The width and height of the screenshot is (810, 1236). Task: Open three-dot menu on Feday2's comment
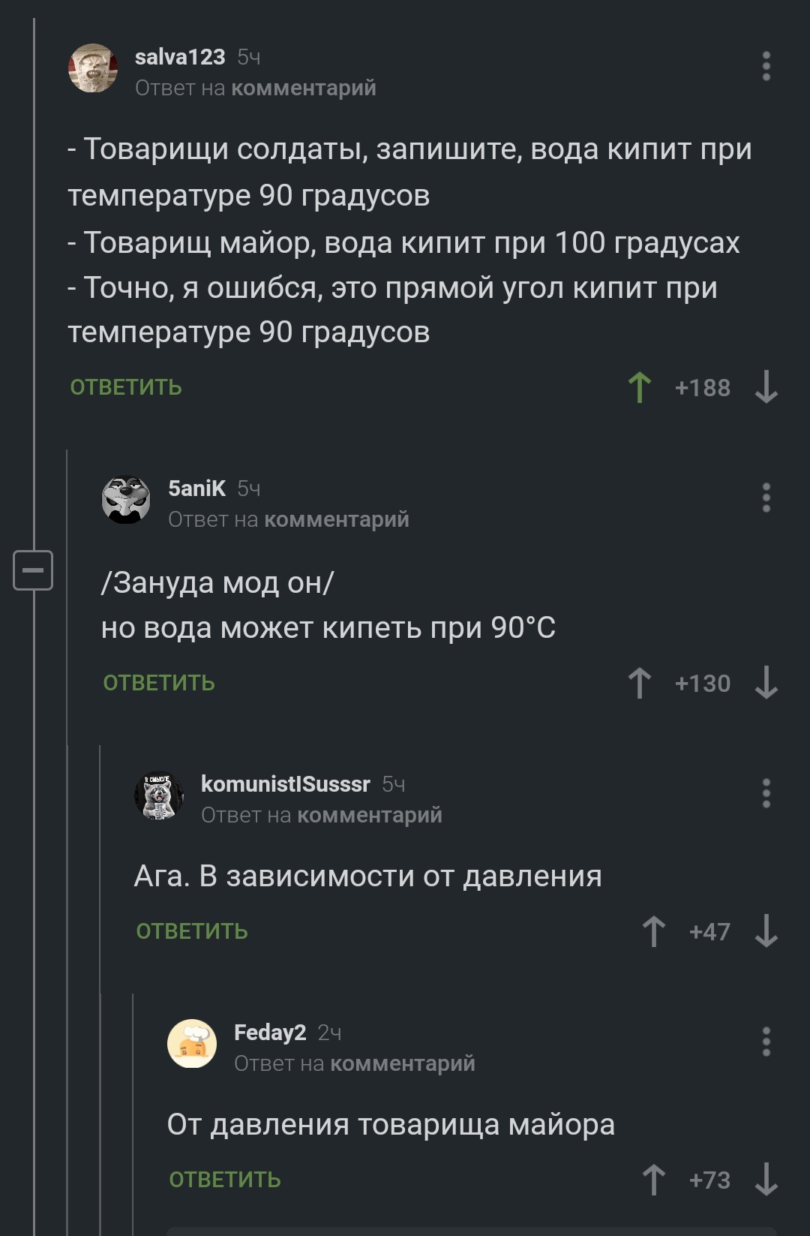click(x=766, y=1042)
